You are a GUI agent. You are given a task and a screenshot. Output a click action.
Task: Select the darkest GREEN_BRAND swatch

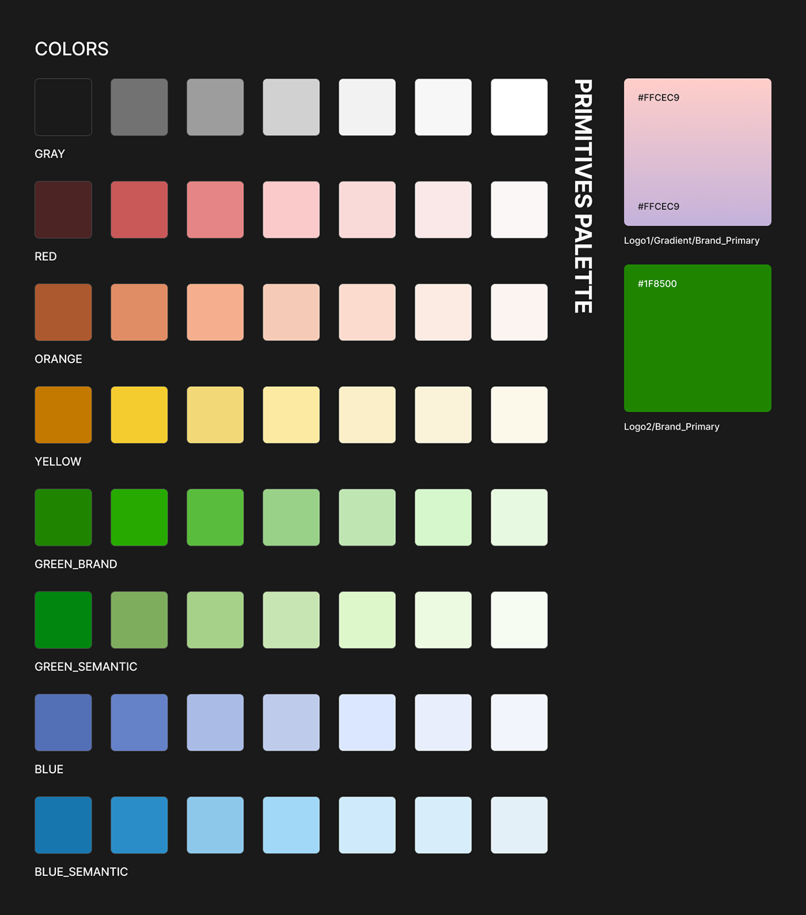click(63, 517)
